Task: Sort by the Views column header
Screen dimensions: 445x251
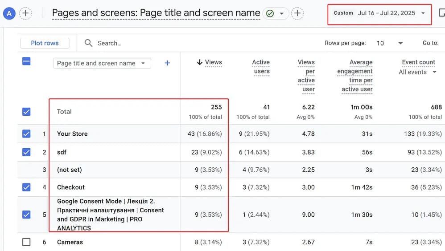Action: pos(214,62)
